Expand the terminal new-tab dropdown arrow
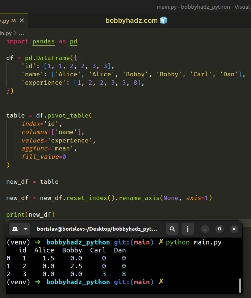This screenshot has height=298, width=251. click(x=25, y=229)
